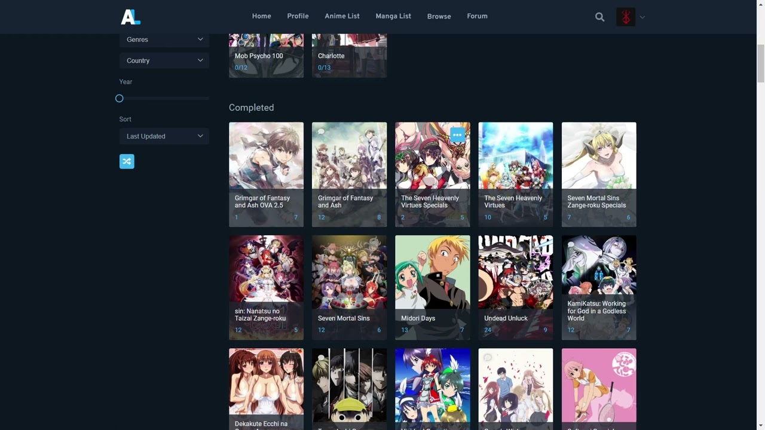Open the Last Updated sort dropdown
The height and width of the screenshot is (430, 765).
(x=164, y=136)
